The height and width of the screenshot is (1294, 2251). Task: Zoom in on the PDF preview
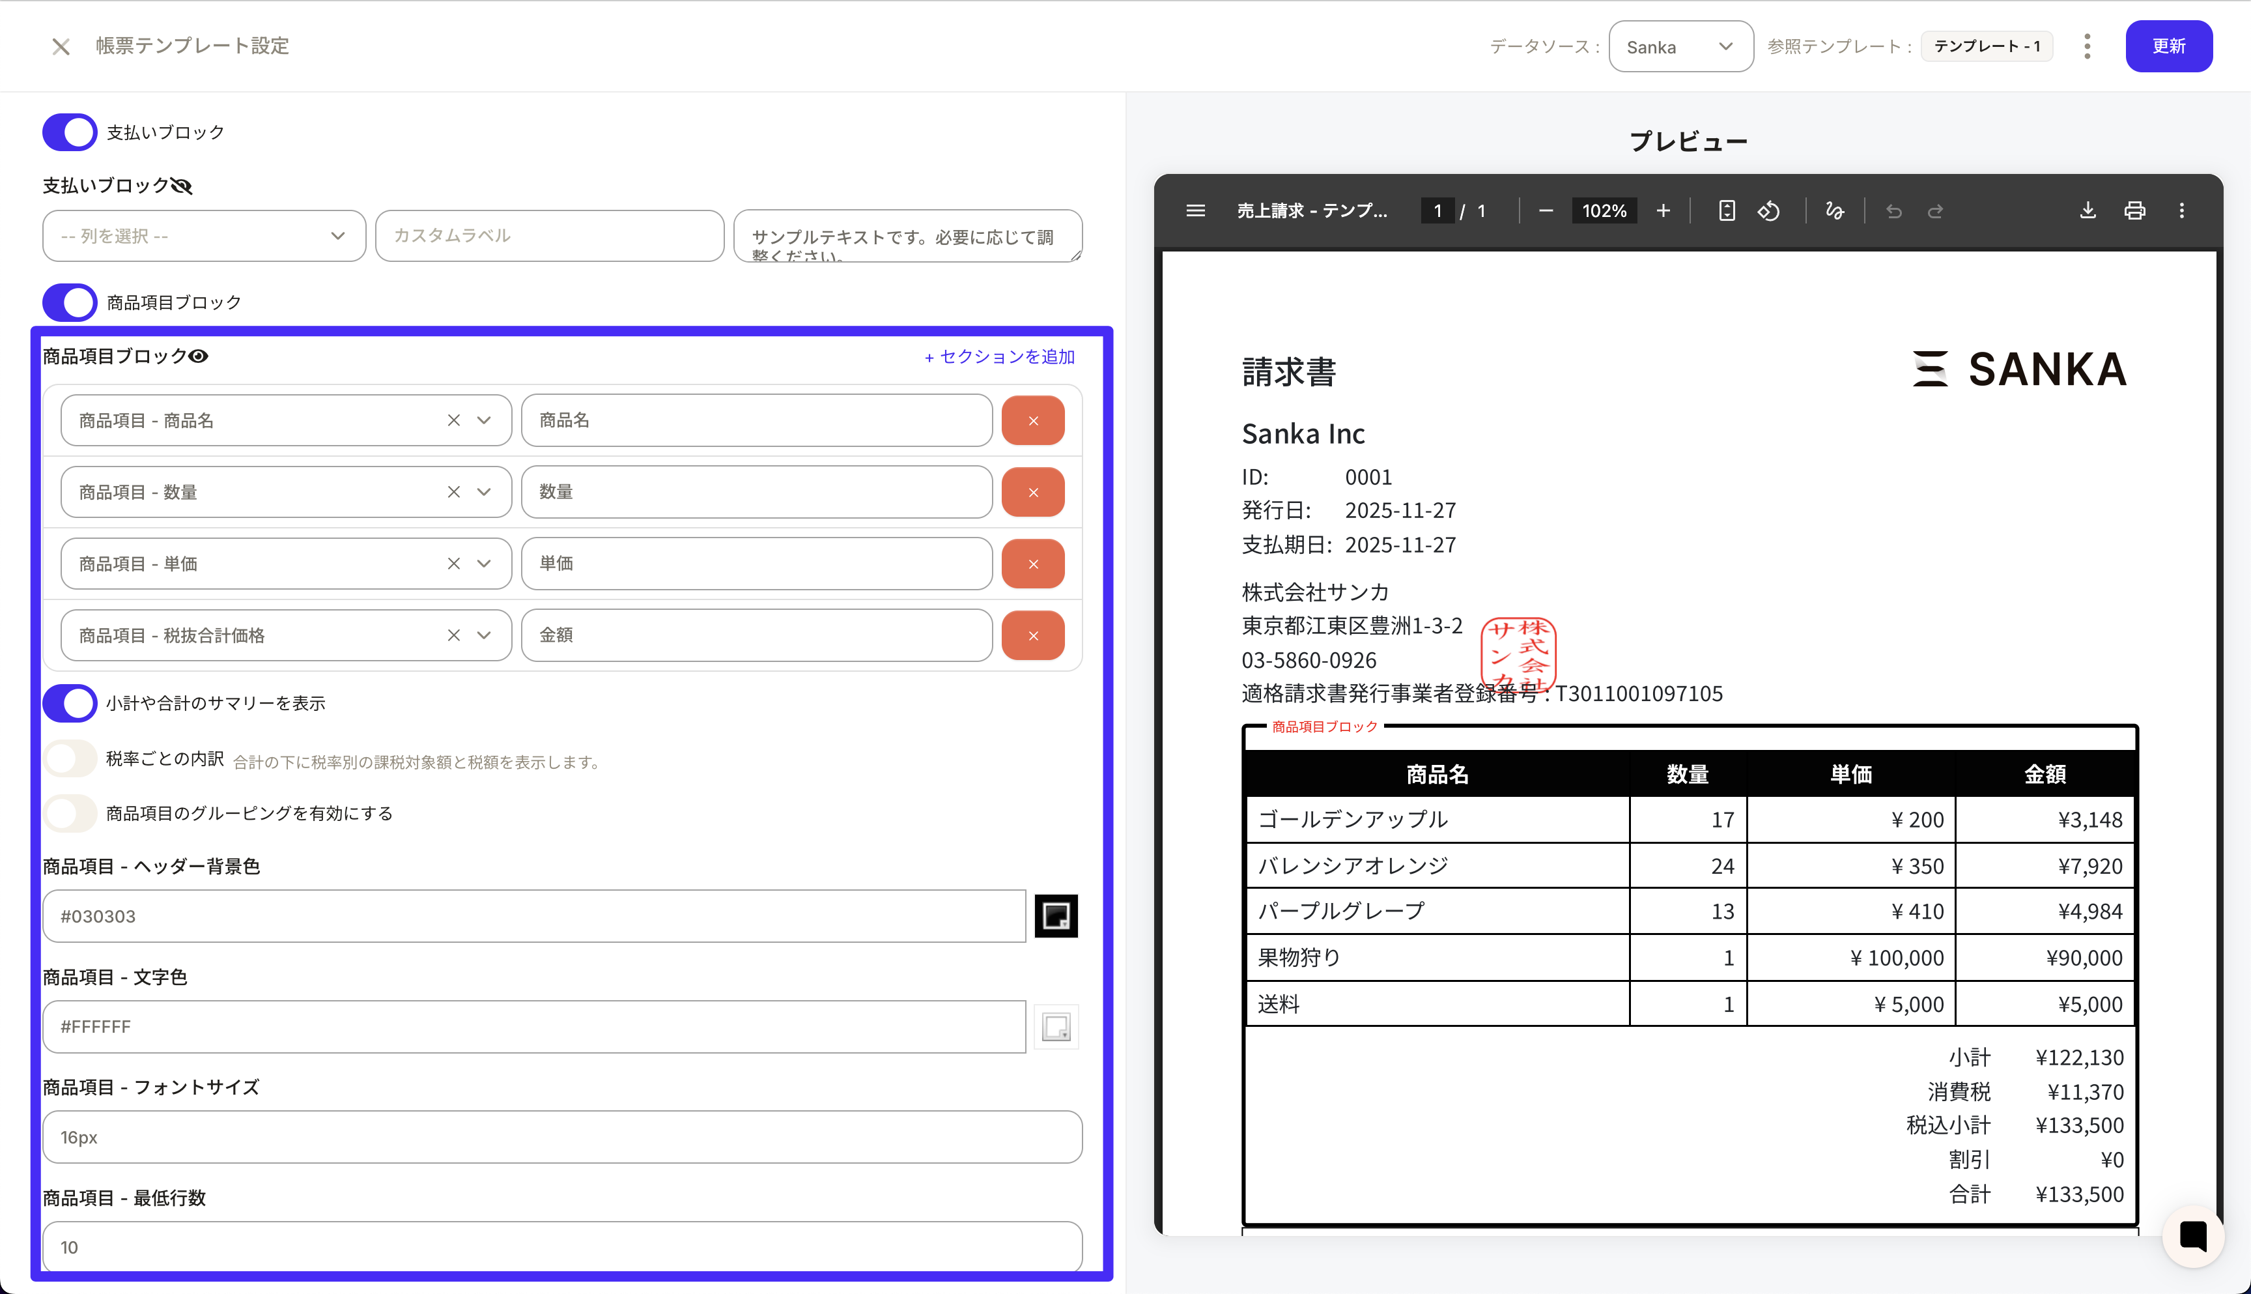click(1663, 210)
